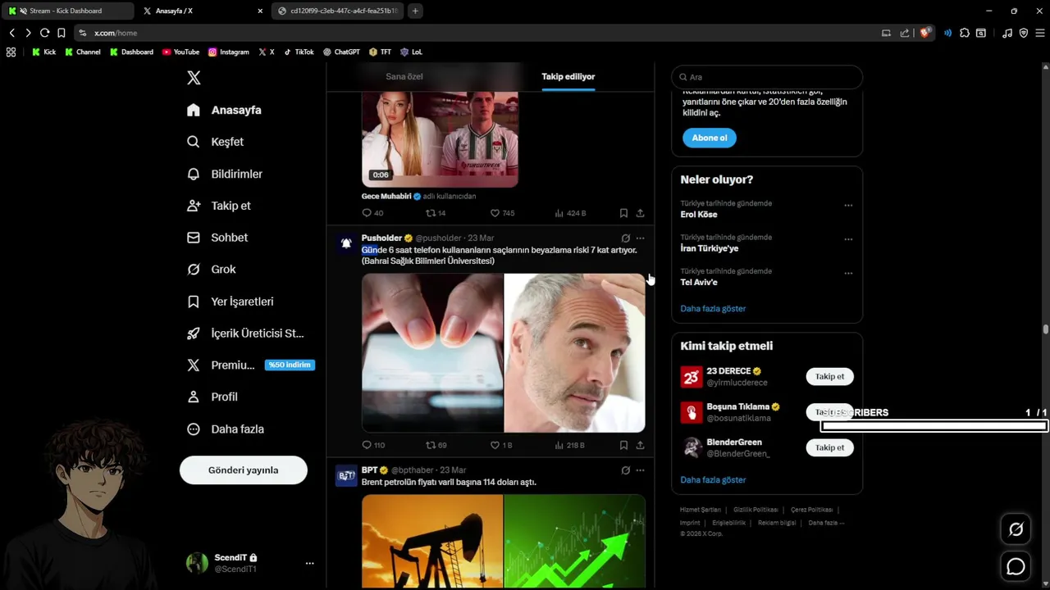Open Gizlilik Politikası footer link
Screen dimensions: 1050x590
tap(756, 510)
